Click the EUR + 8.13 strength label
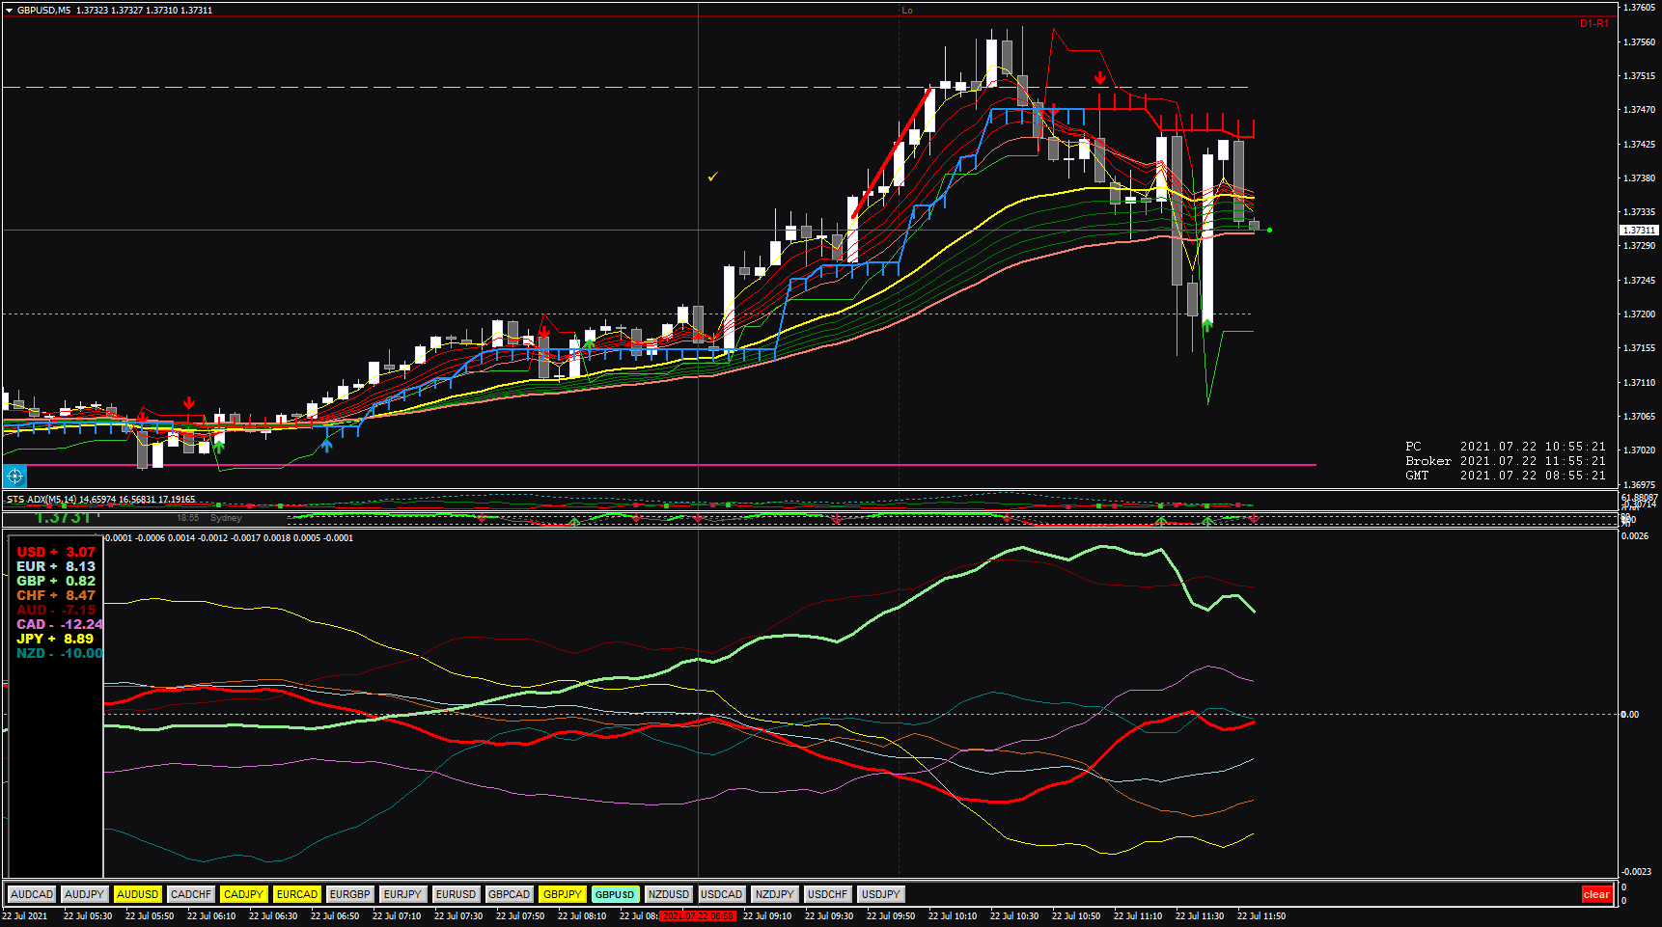 (56, 566)
